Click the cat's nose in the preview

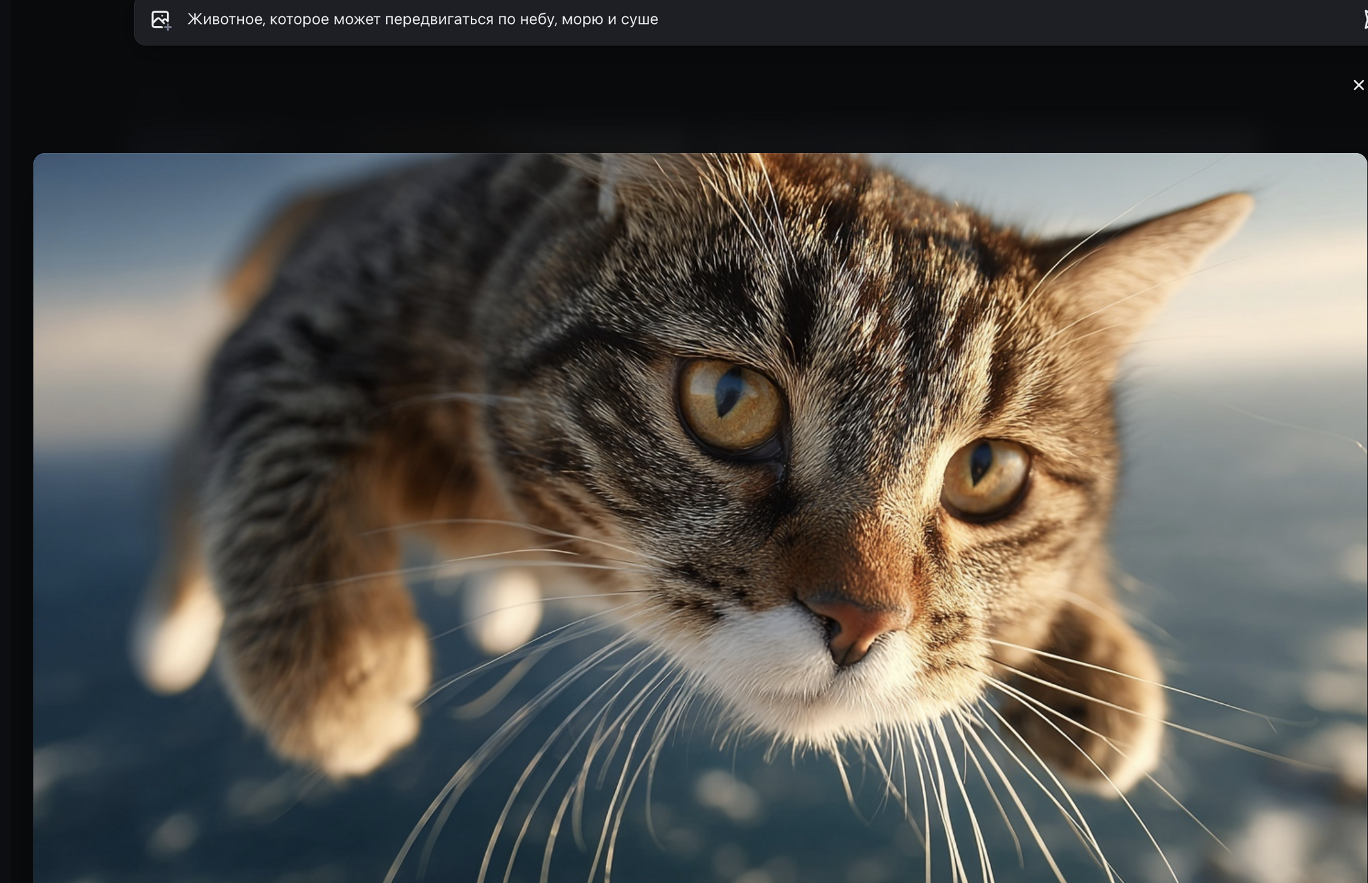pyautogui.click(x=855, y=625)
